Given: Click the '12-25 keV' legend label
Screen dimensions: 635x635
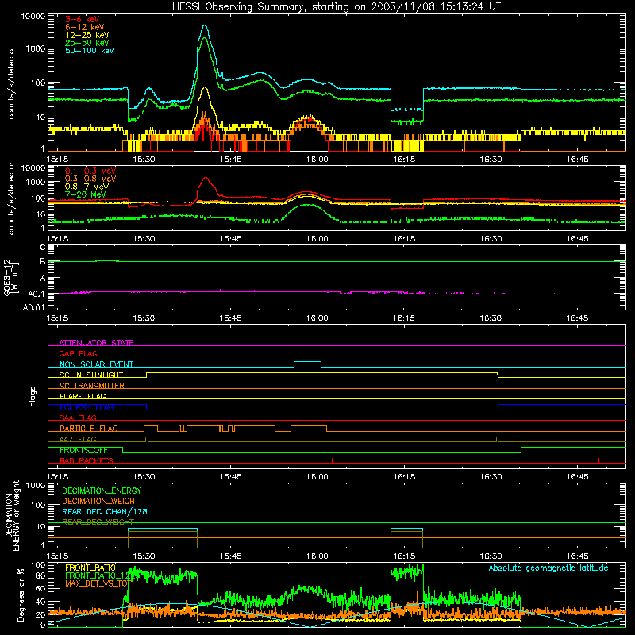Looking at the screenshot, I should [x=87, y=35].
